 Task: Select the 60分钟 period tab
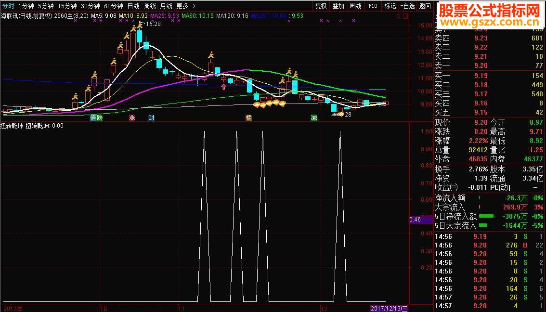[114, 6]
